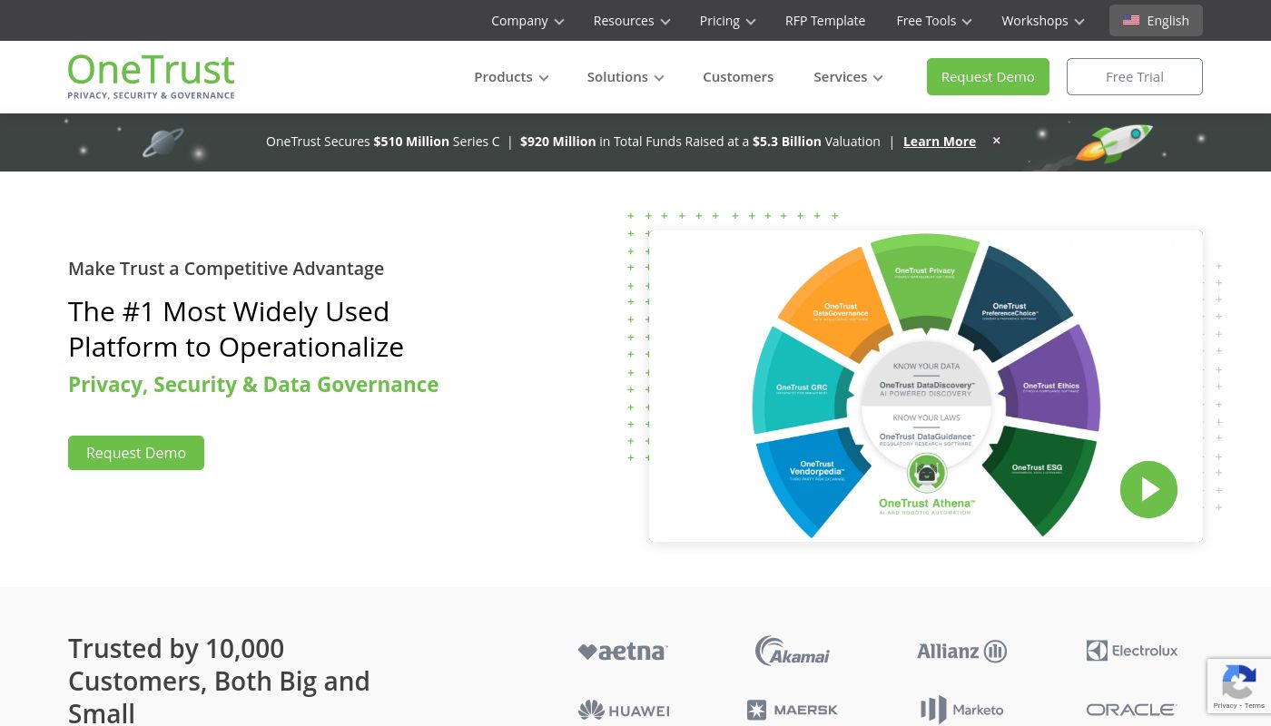The width and height of the screenshot is (1271, 726).
Task: Expand the Resources dropdown menu
Action: [632, 20]
